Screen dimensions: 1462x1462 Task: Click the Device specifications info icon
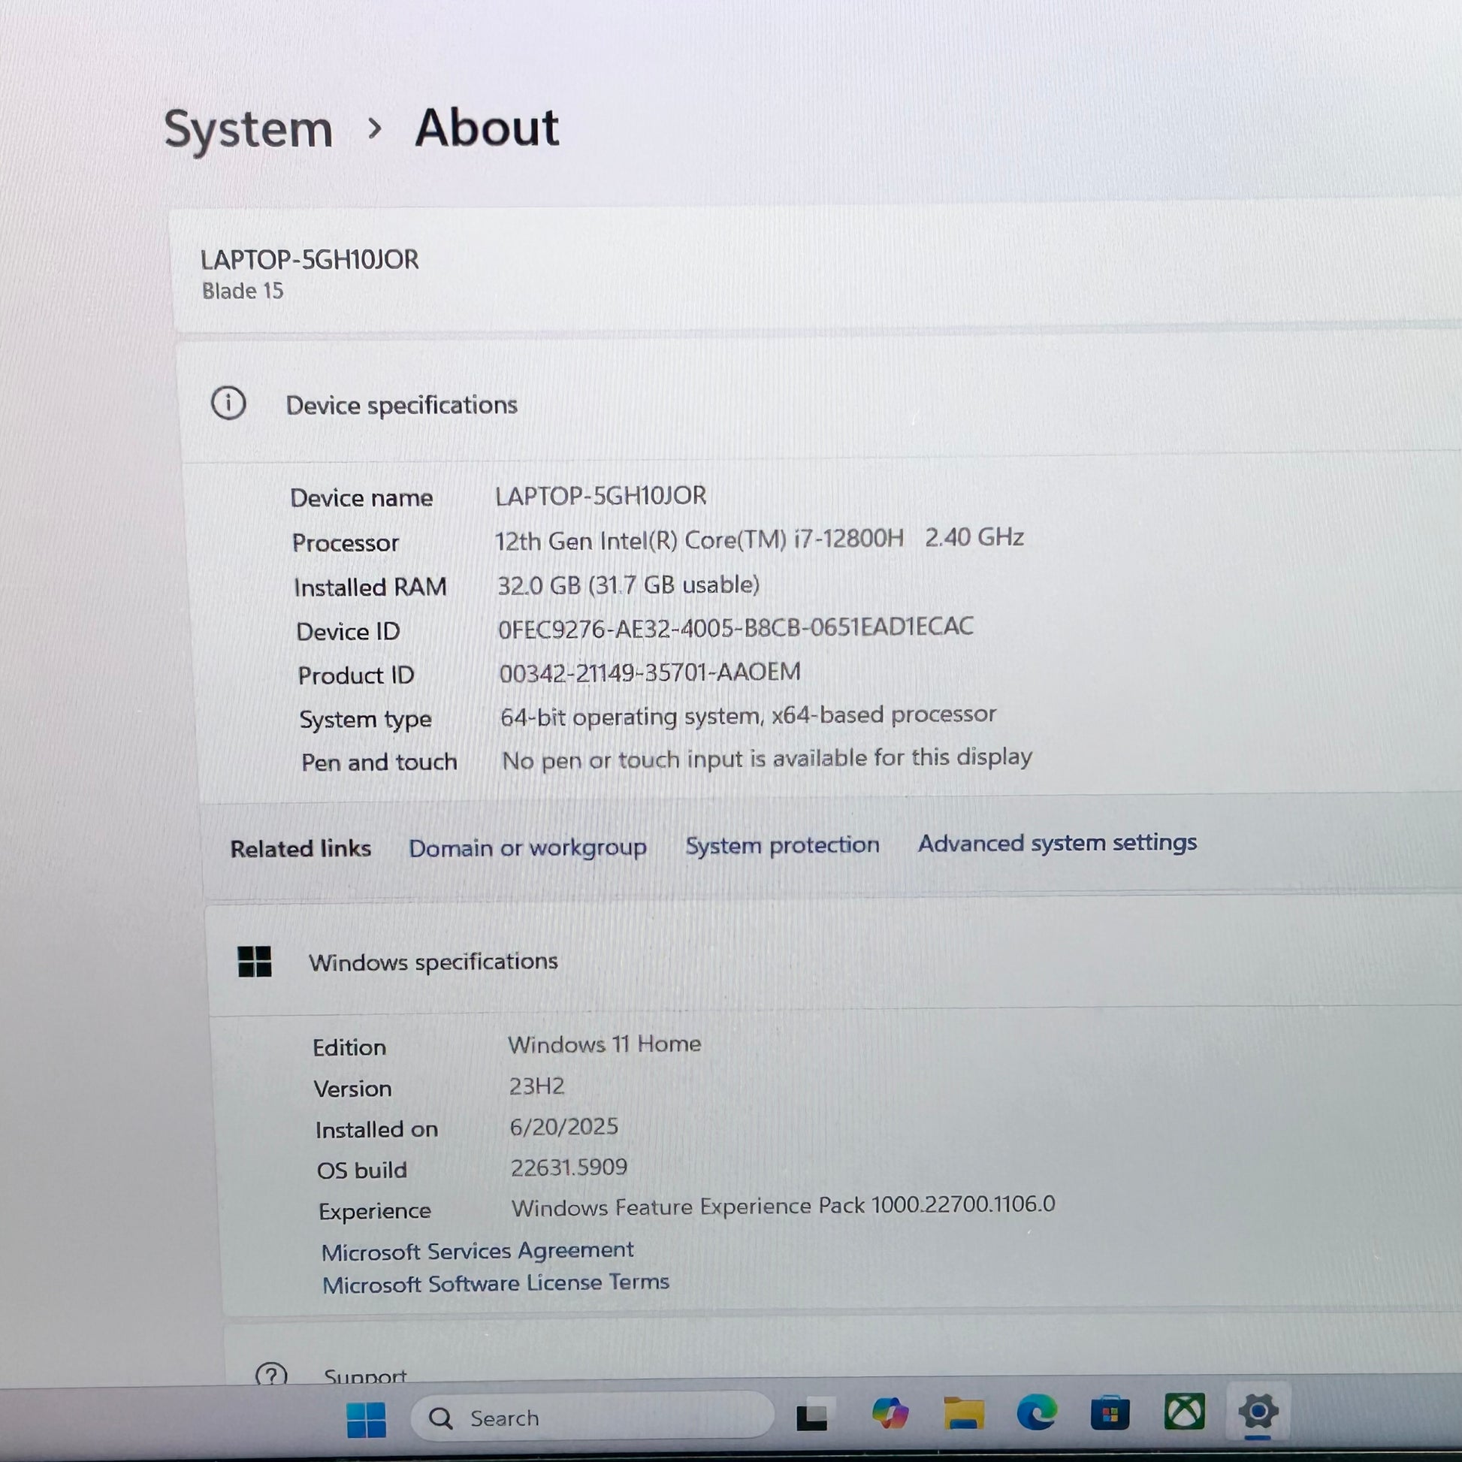[x=228, y=403]
